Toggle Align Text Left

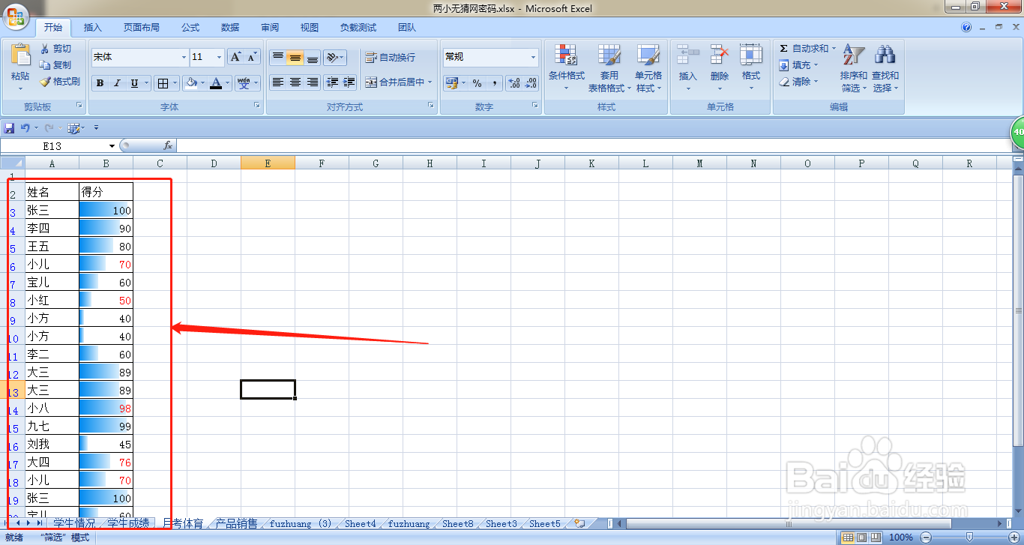(277, 82)
